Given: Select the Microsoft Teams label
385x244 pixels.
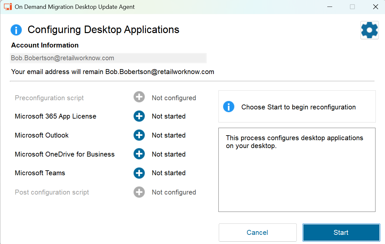Looking at the screenshot, I should tap(40, 173).
